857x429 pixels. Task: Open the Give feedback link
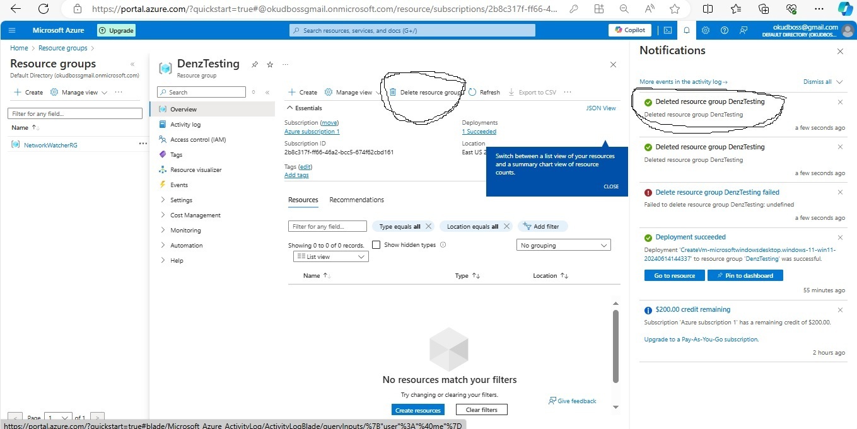pos(572,401)
